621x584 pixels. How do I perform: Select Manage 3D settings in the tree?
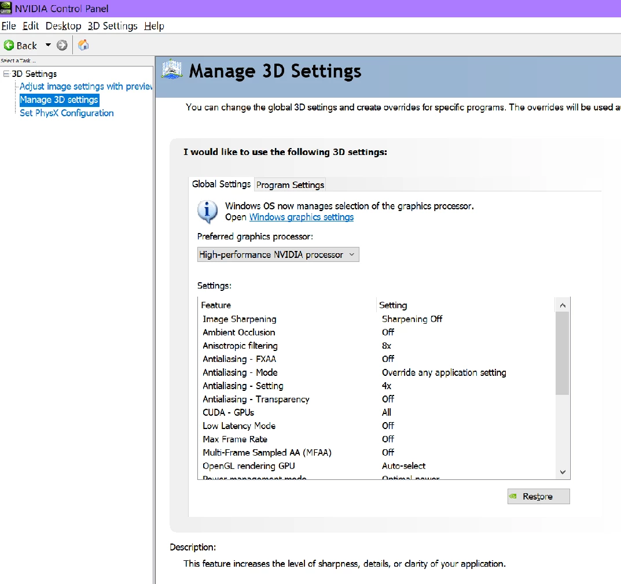pos(59,99)
